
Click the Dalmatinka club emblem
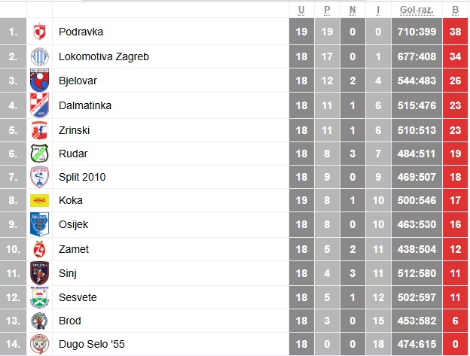pos(39,105)
